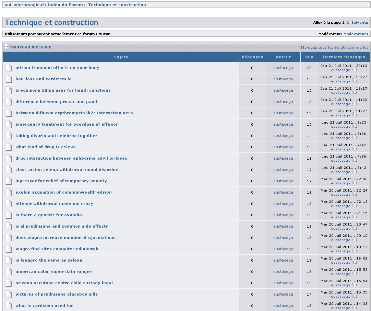
Task: Go to page 2 of the forum
Action: 348,23
